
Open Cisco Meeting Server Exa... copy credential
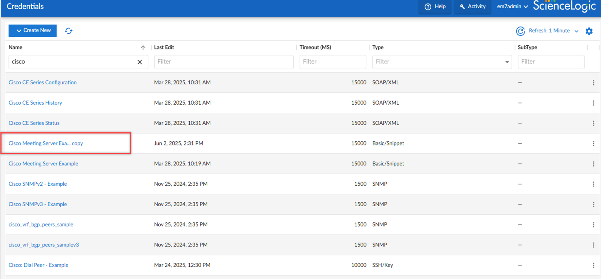pyautogui.click(x=46, y=143)
